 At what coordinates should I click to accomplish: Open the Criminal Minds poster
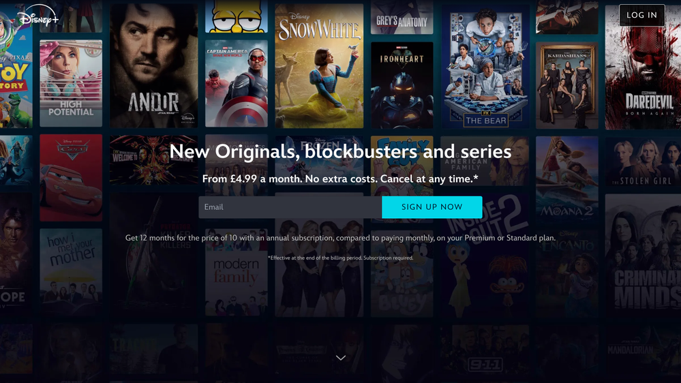(643, 256)
